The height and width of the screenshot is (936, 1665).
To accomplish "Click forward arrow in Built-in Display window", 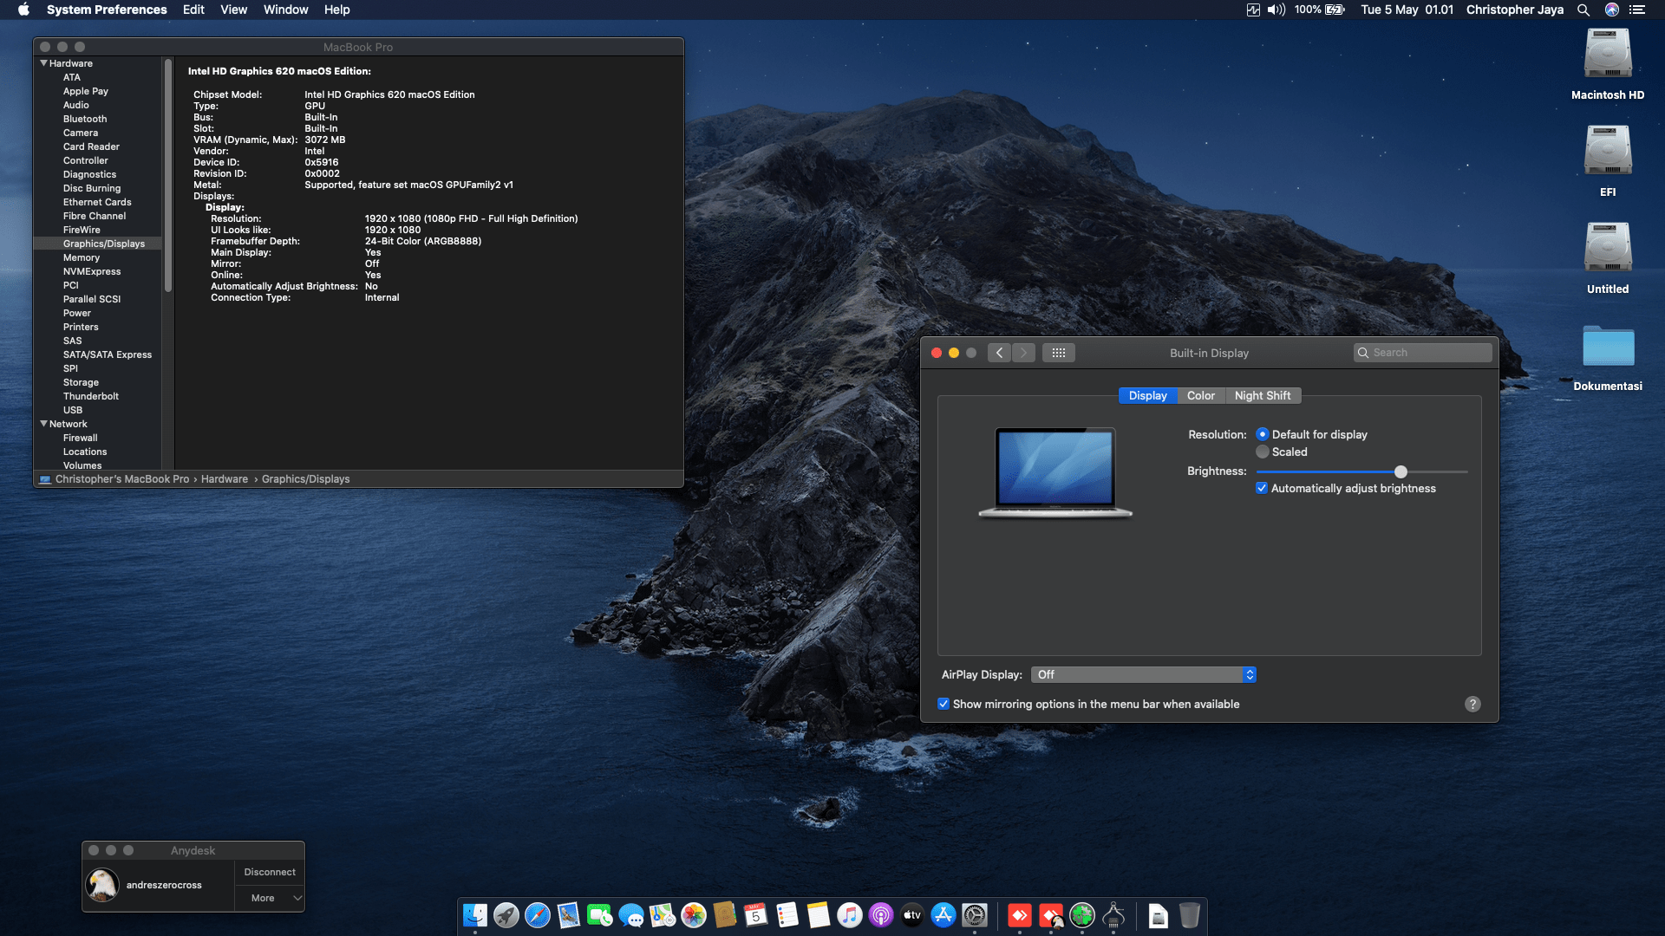I will [1023, 353].
